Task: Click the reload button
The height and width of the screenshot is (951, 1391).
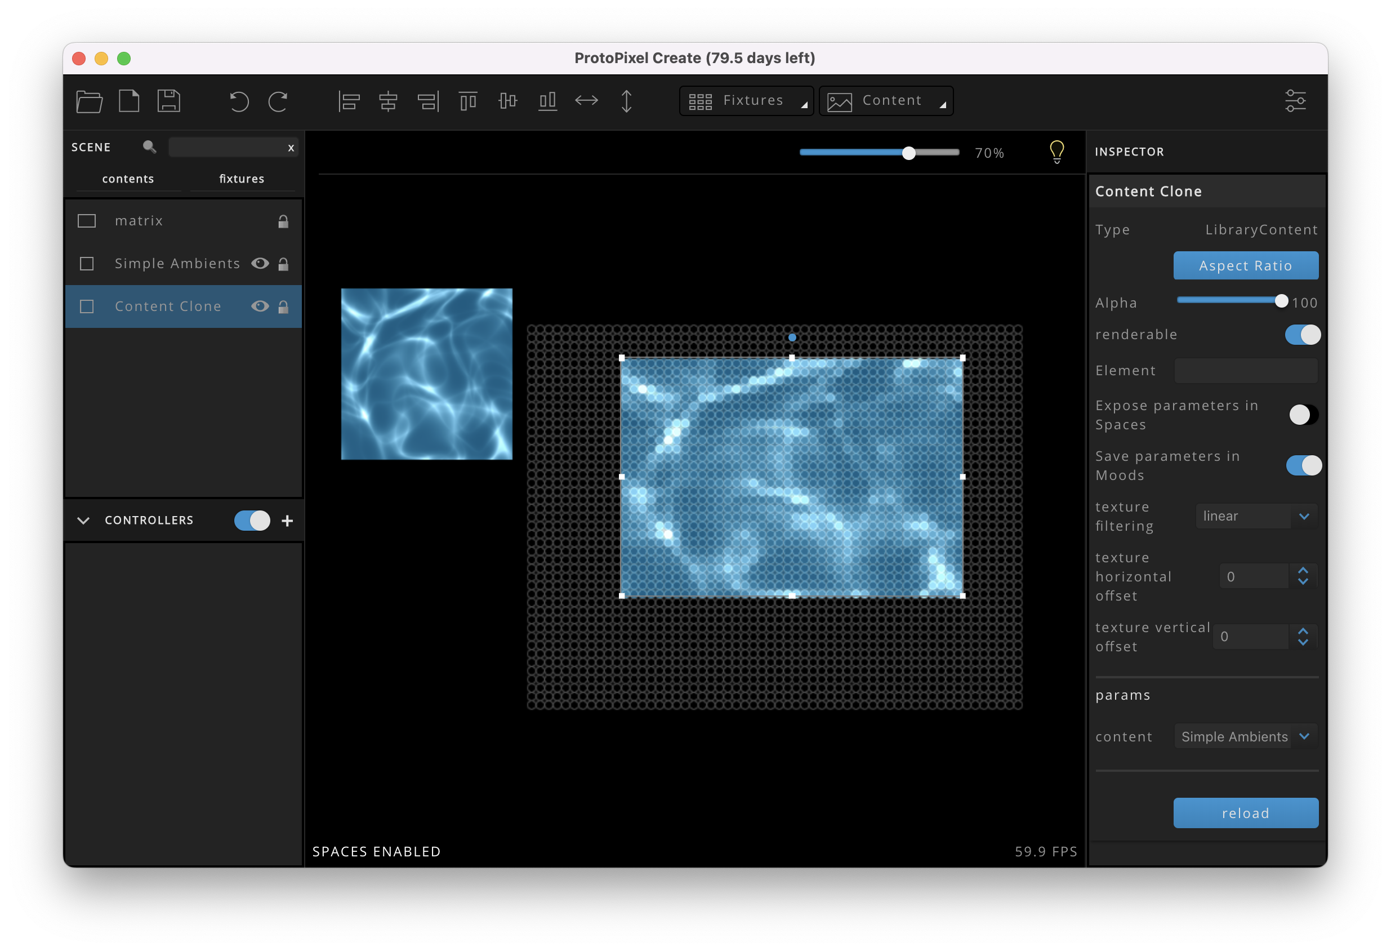Action: click(1246, 814)
